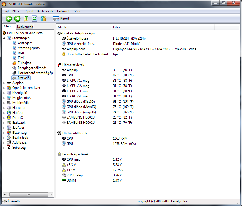Click the Érzékelő sensor chip icon in tree
This screenshot has width=242, height=206.
(x=14, y=78)
